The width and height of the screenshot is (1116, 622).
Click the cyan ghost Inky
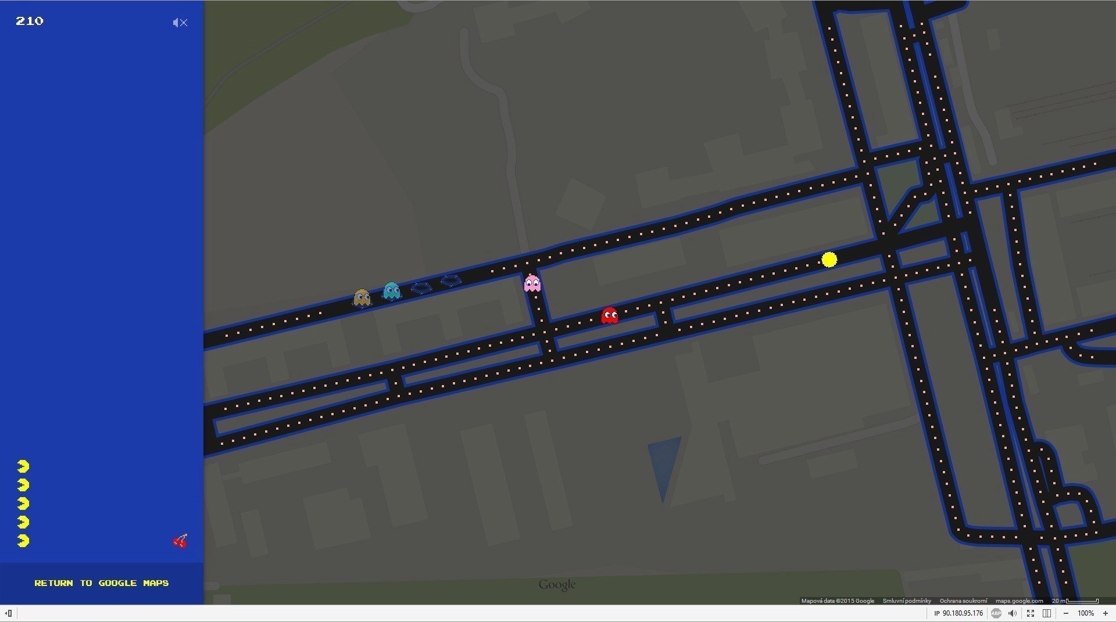(x=392, y=290)
